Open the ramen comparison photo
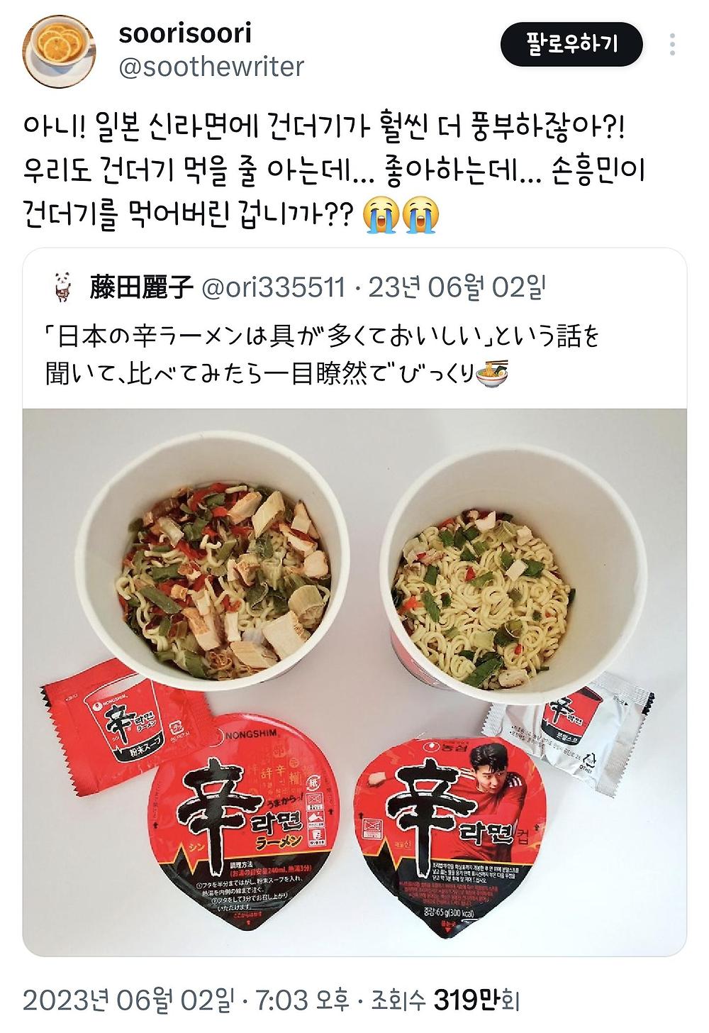This screenshot has height=1033, width=709. point(354,682)
